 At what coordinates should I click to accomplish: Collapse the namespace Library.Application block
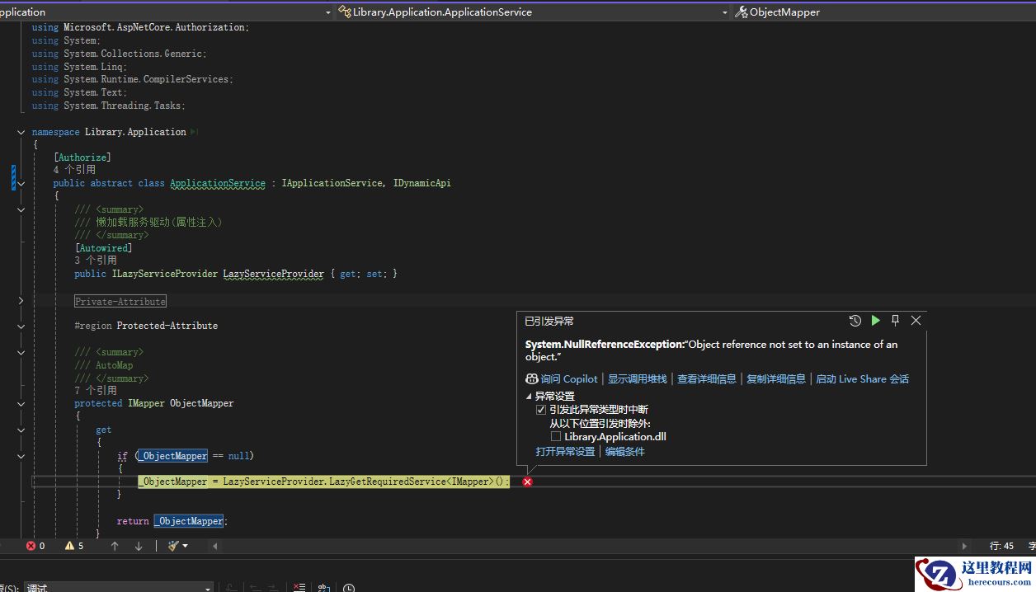[x=21, y=132]
